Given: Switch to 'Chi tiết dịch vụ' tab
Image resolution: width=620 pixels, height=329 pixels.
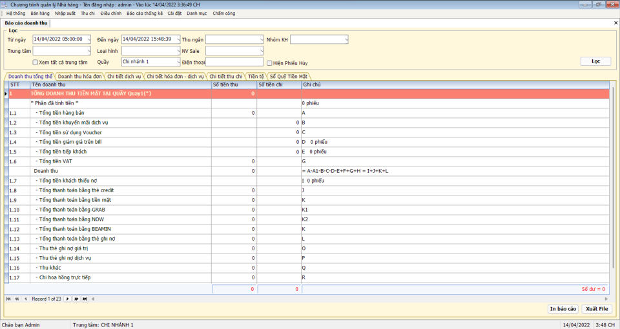Looking at the screenshot, I should click(124, 77).
